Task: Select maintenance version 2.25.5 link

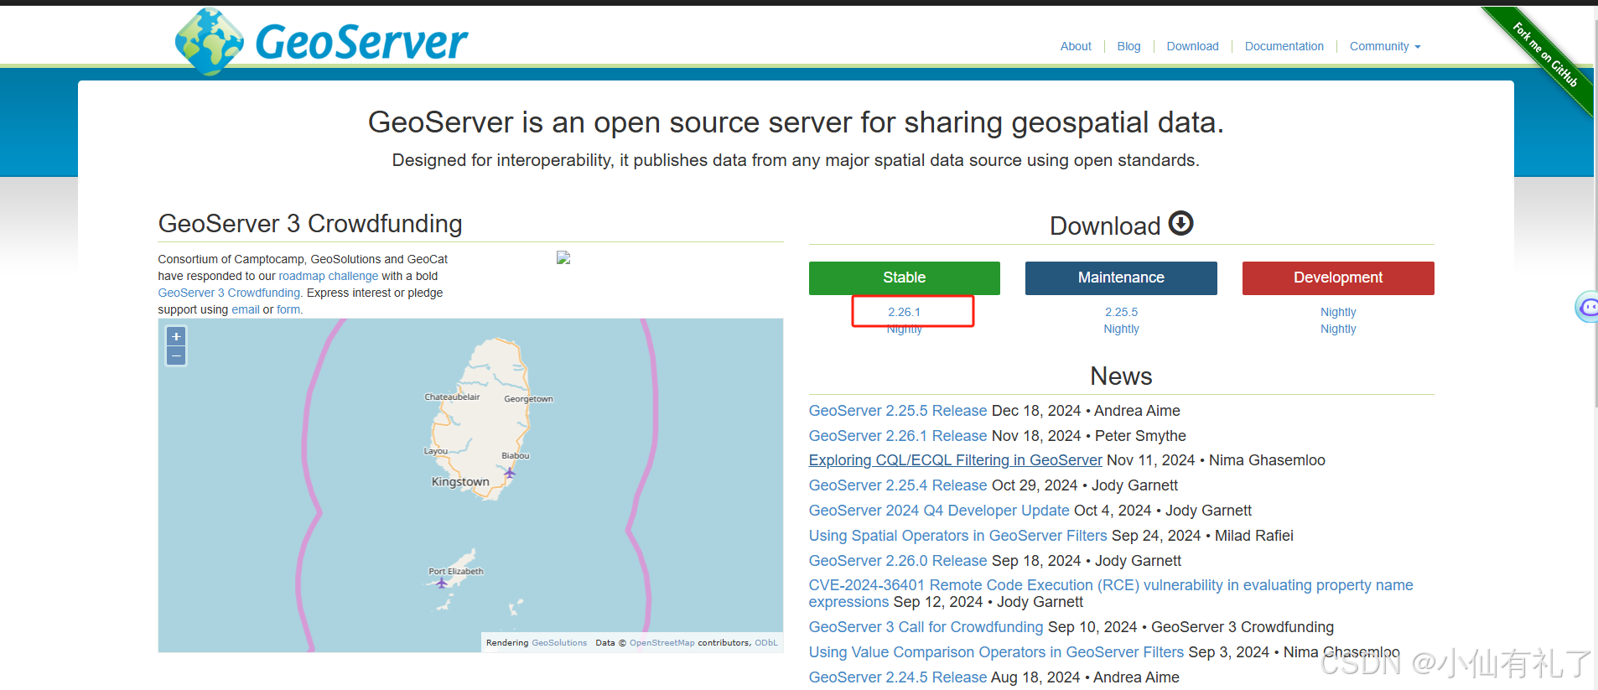Action: point(1121,312)
